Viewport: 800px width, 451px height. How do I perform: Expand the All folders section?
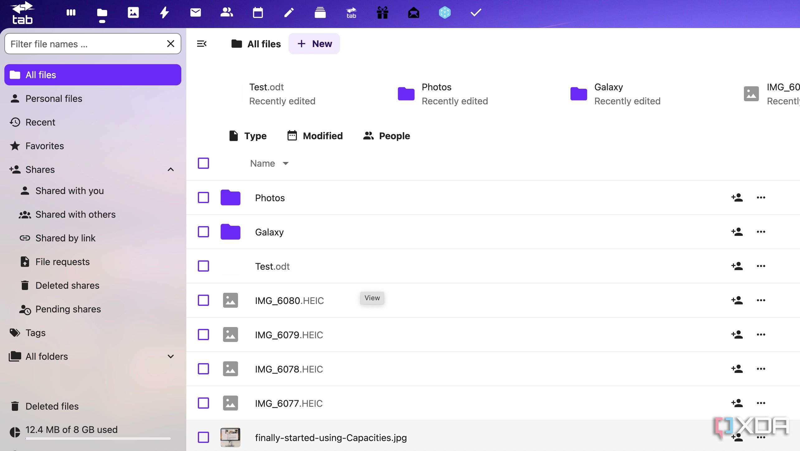(x=170, y=356)
